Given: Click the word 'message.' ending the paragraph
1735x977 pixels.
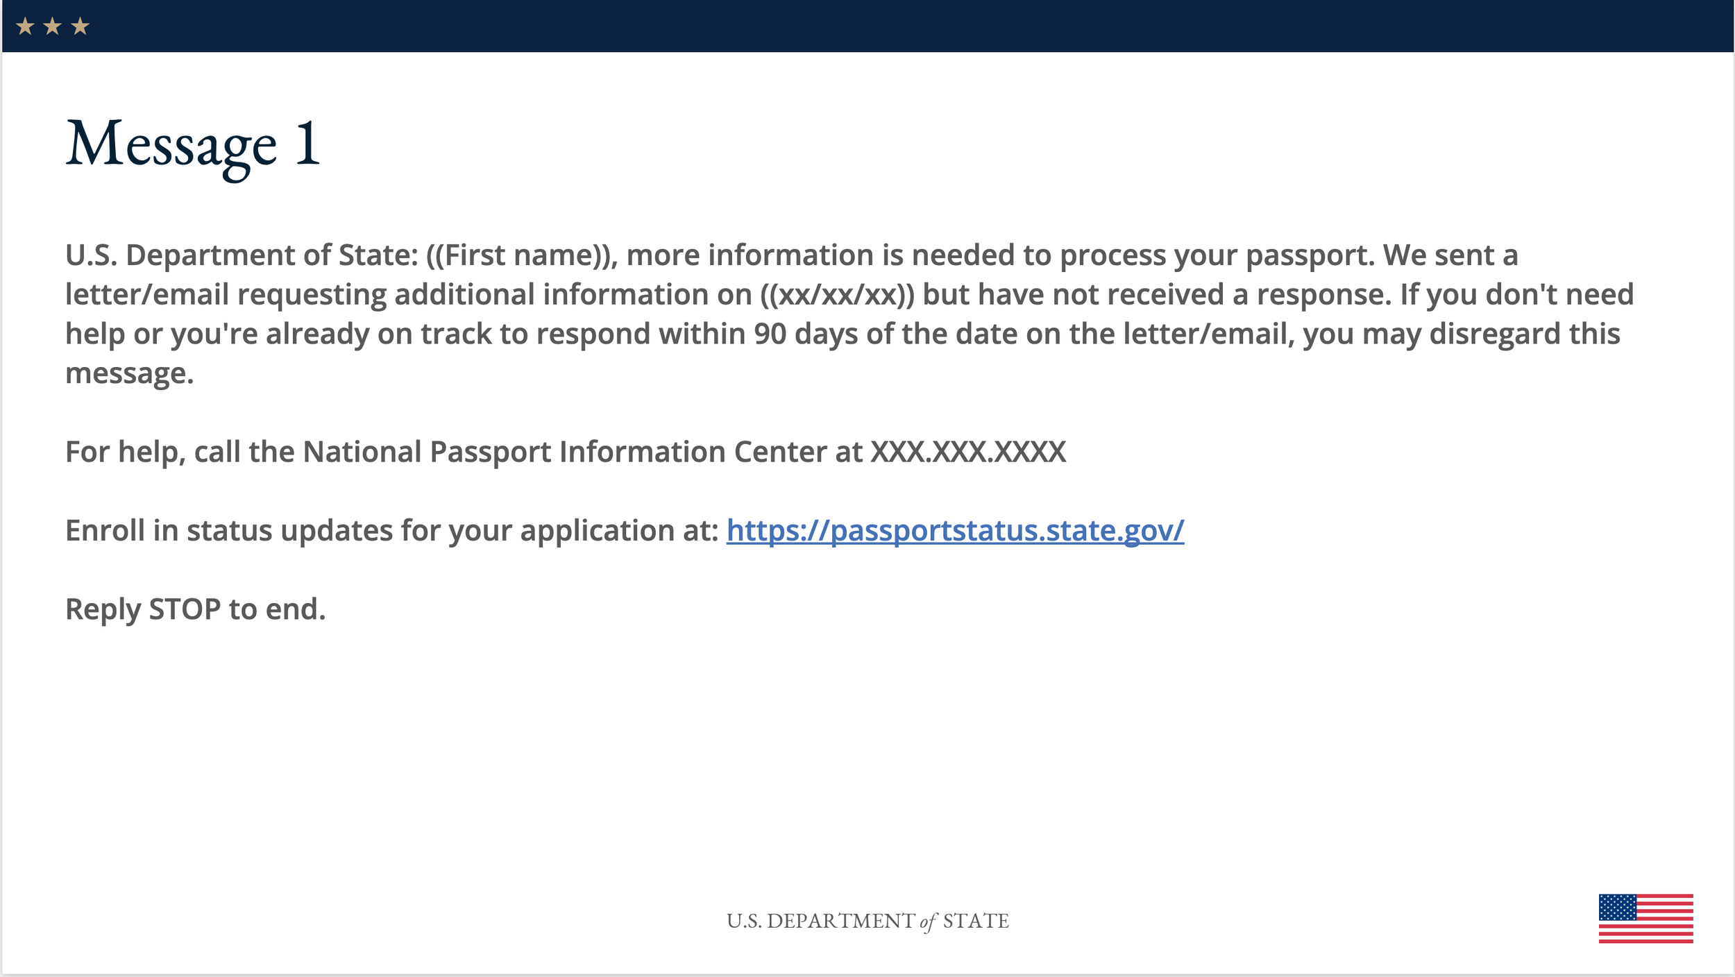Looking at the screenshot, I should coord(129,374).
